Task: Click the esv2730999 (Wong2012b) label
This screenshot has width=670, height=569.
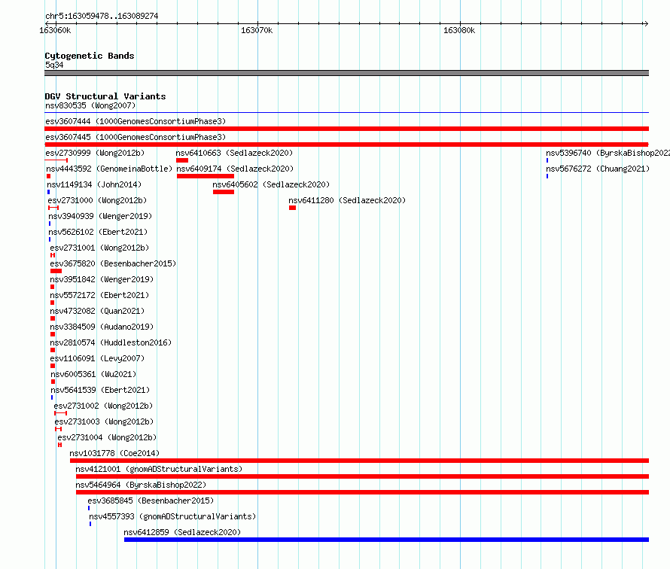Action: pos(95,153)
